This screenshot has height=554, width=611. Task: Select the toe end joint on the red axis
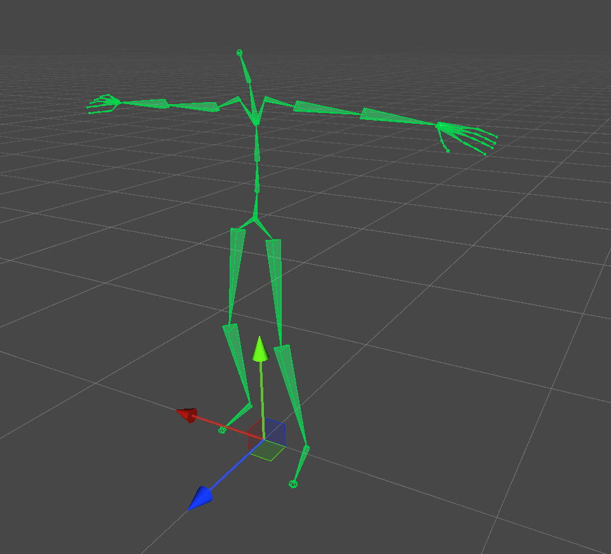(x=222, y=430)
